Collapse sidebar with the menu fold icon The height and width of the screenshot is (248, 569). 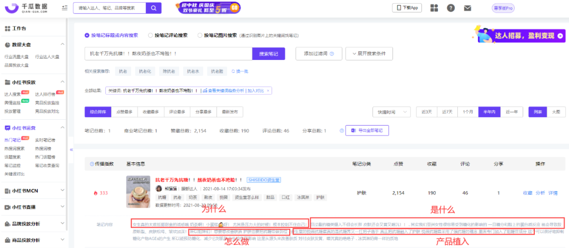(65, 7)
